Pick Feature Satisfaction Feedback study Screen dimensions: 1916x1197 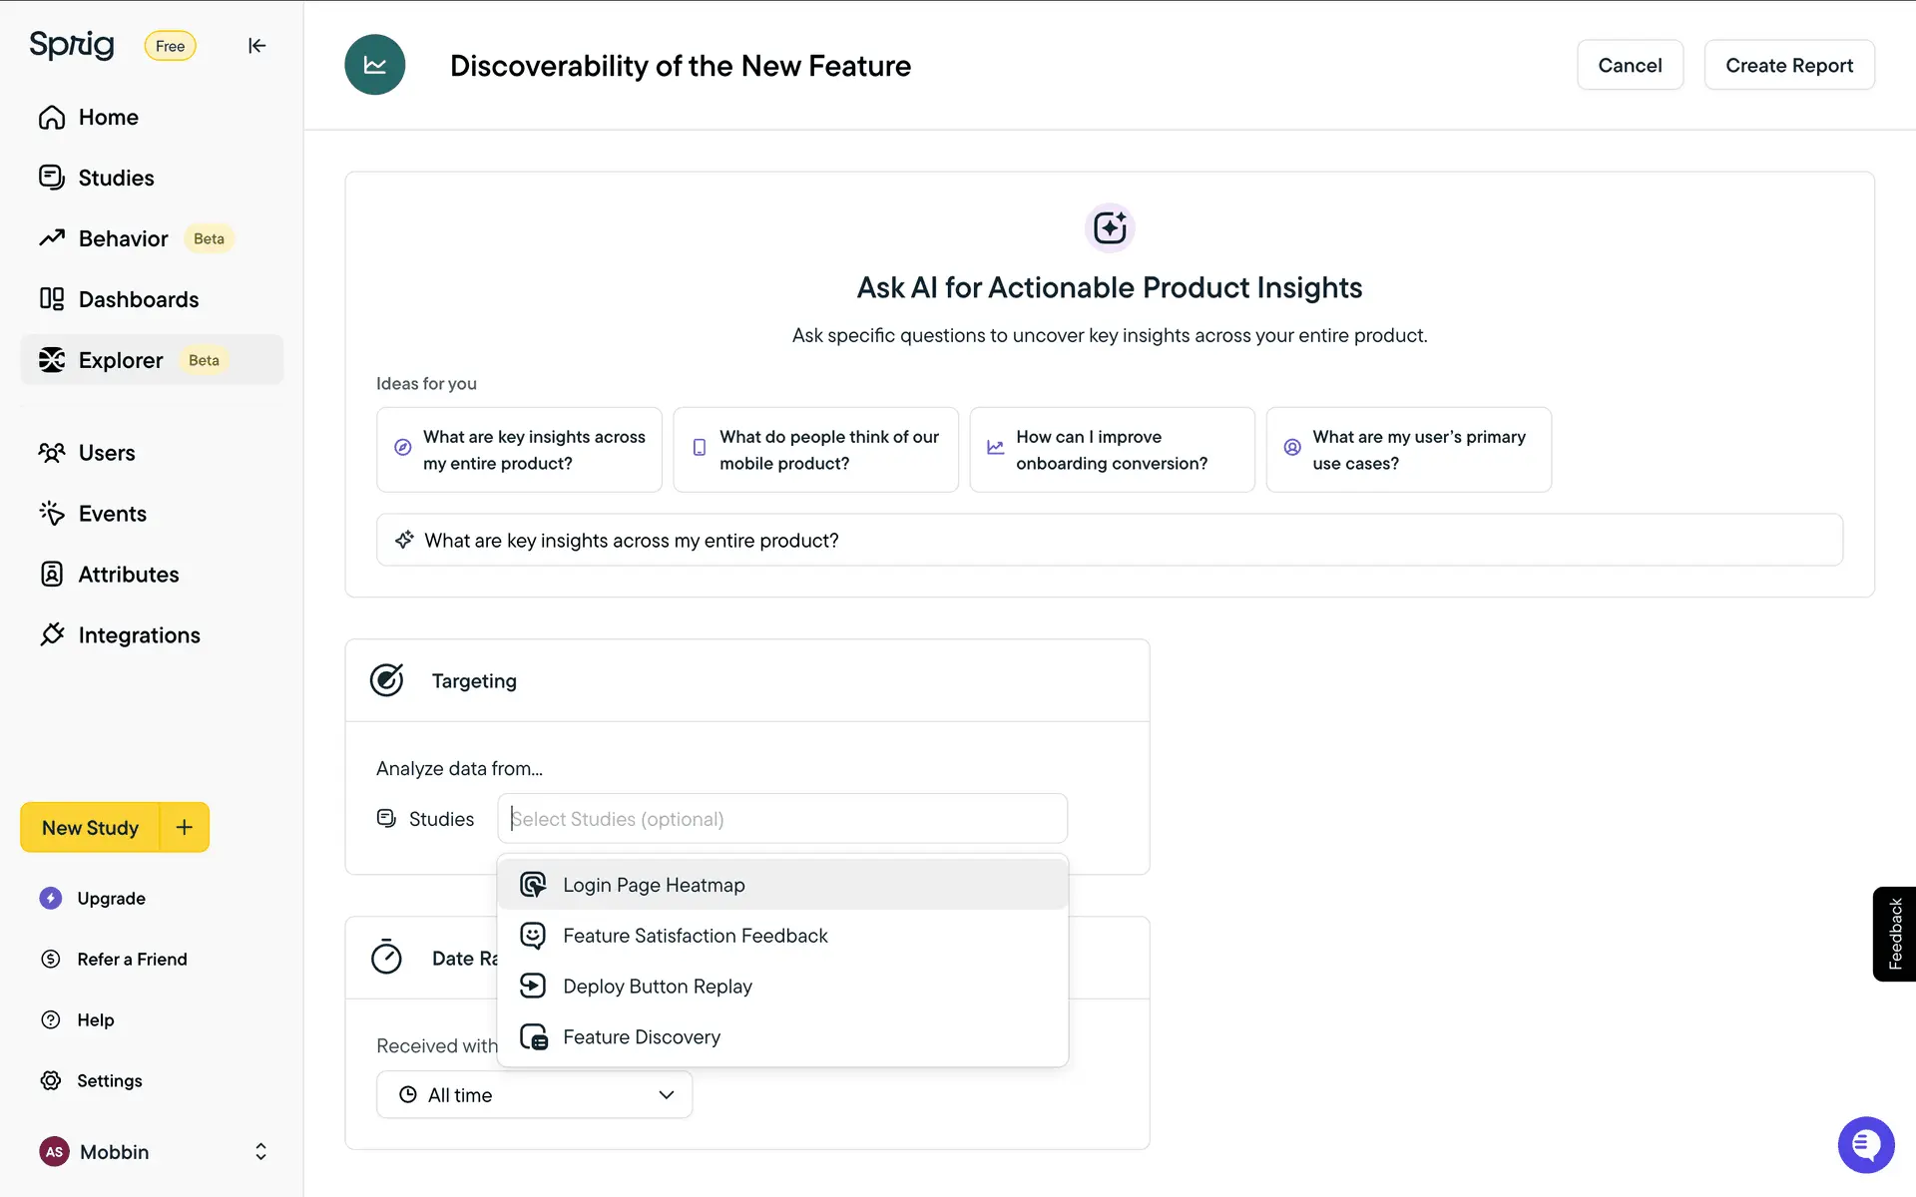click(695, 936)
